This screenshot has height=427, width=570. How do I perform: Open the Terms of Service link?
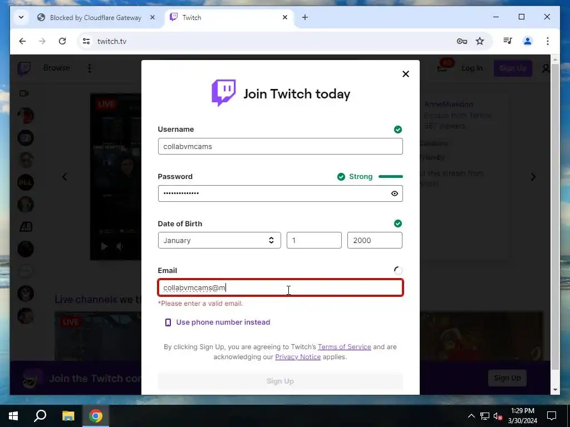[x=344, y=347]
